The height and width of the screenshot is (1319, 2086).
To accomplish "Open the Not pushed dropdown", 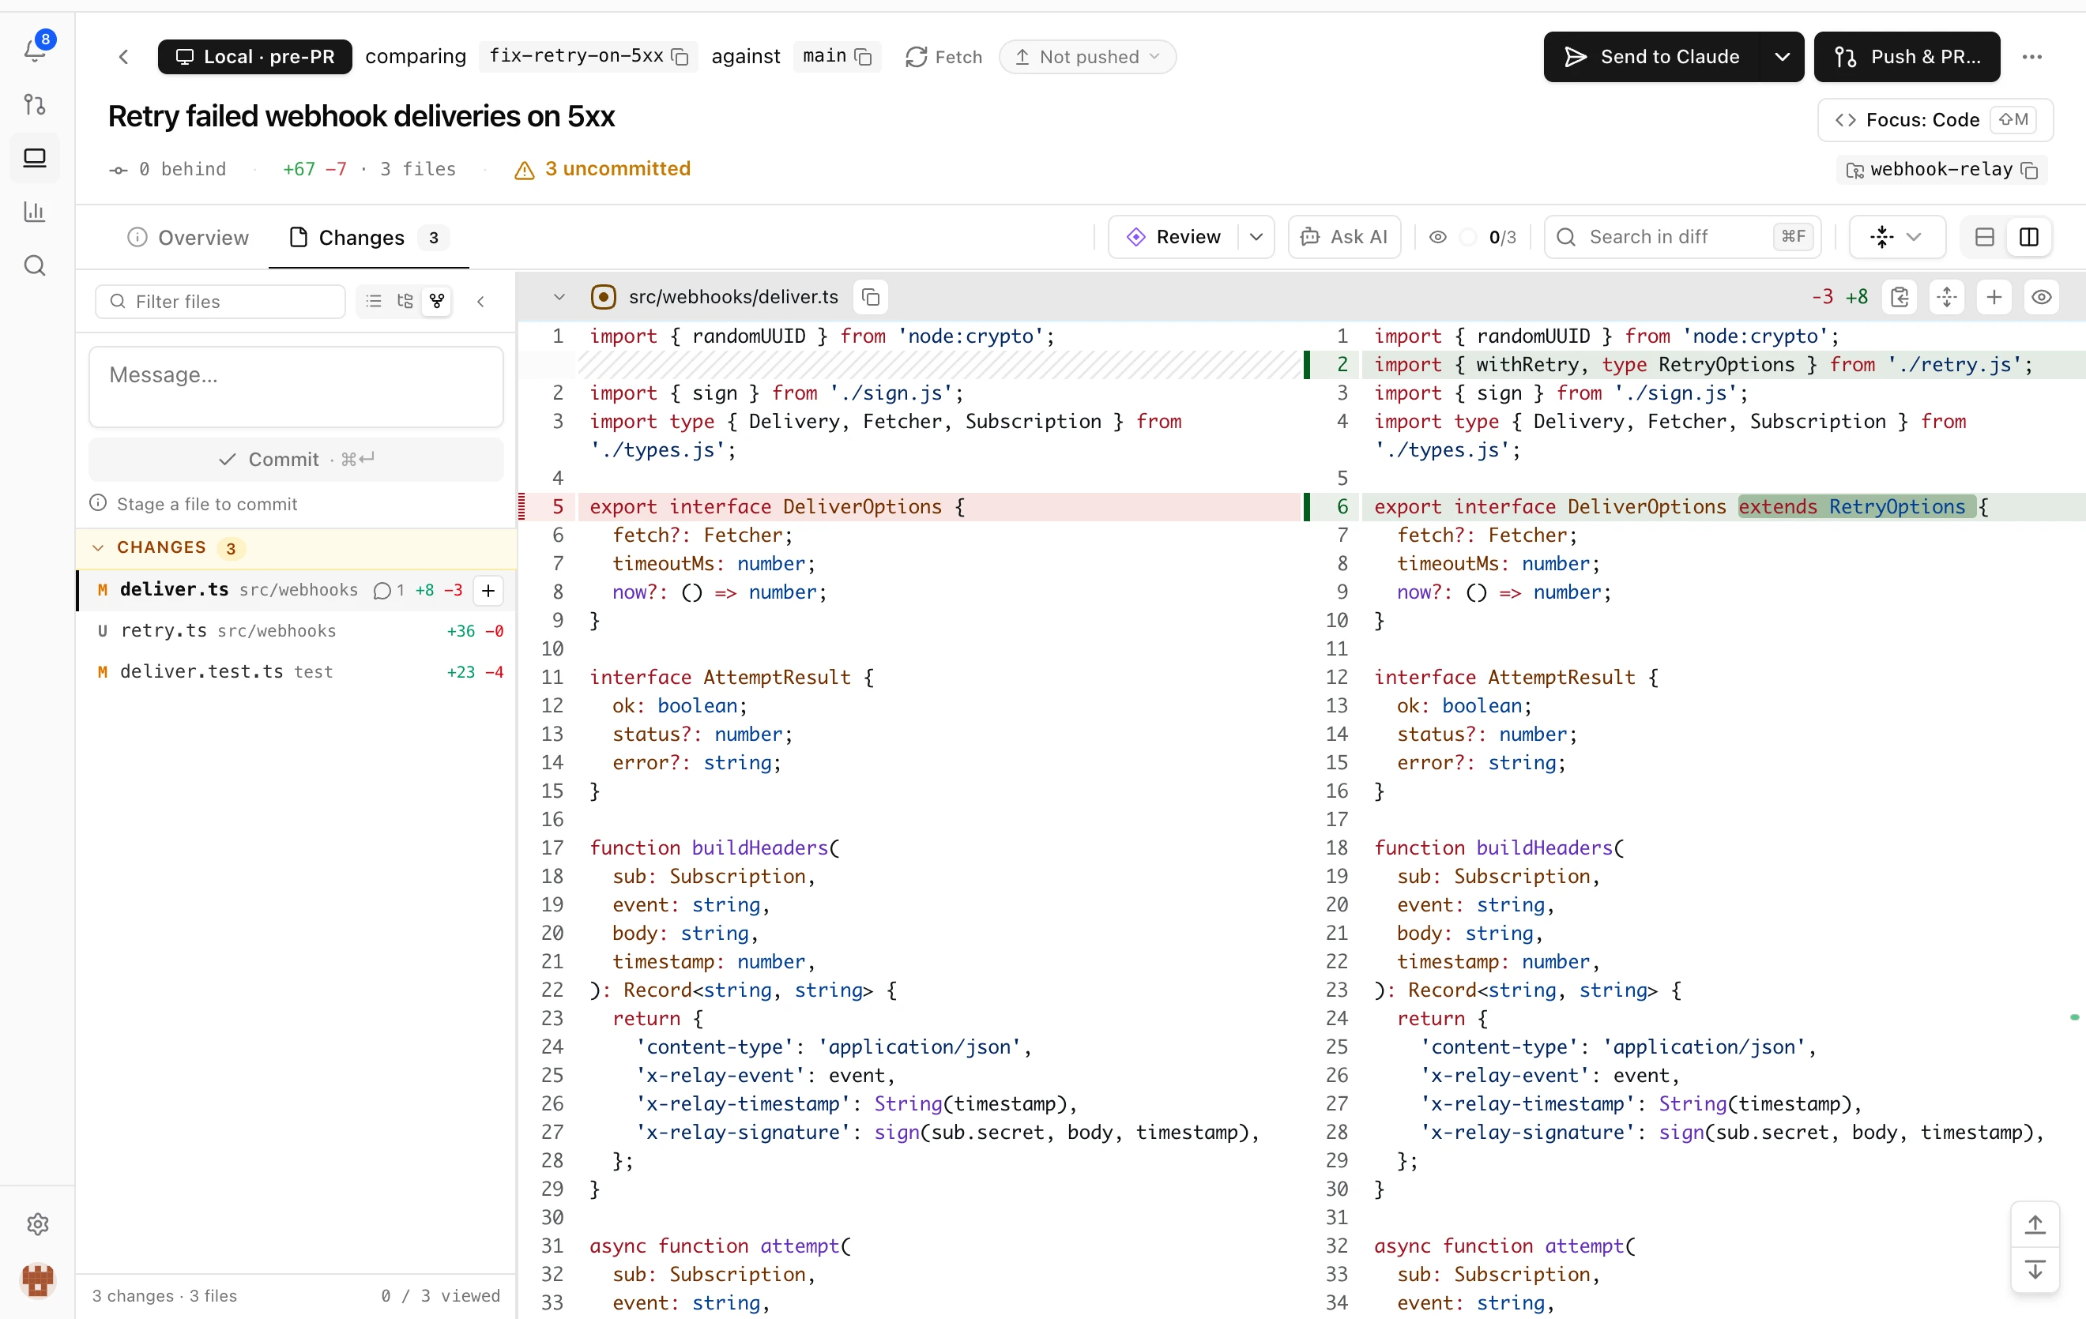I will [x=1087, y=57].
